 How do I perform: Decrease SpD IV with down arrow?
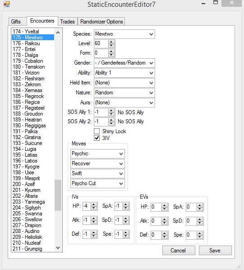coord(126,222)
